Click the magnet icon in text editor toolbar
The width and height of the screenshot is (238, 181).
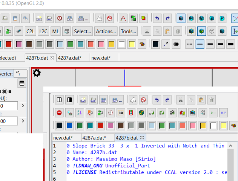[131, 112]
